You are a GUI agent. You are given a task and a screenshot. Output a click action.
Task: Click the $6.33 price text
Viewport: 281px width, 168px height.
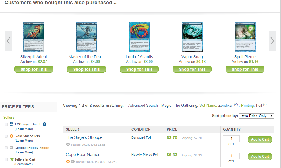pos(172,155)
